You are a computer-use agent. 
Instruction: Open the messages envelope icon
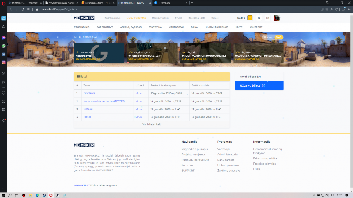click(268, 18)
